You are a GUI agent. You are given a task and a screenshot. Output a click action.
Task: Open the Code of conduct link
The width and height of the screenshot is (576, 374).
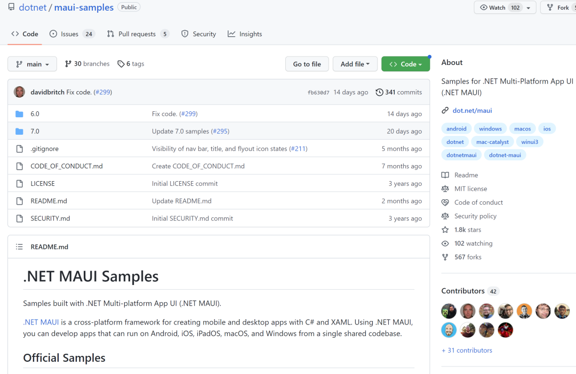[478, 202]
